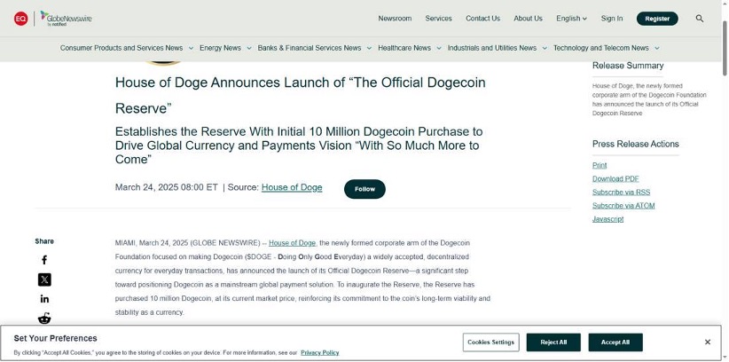Click the red EQ logo icon
The image size is (729, 362).
[20, 19]
